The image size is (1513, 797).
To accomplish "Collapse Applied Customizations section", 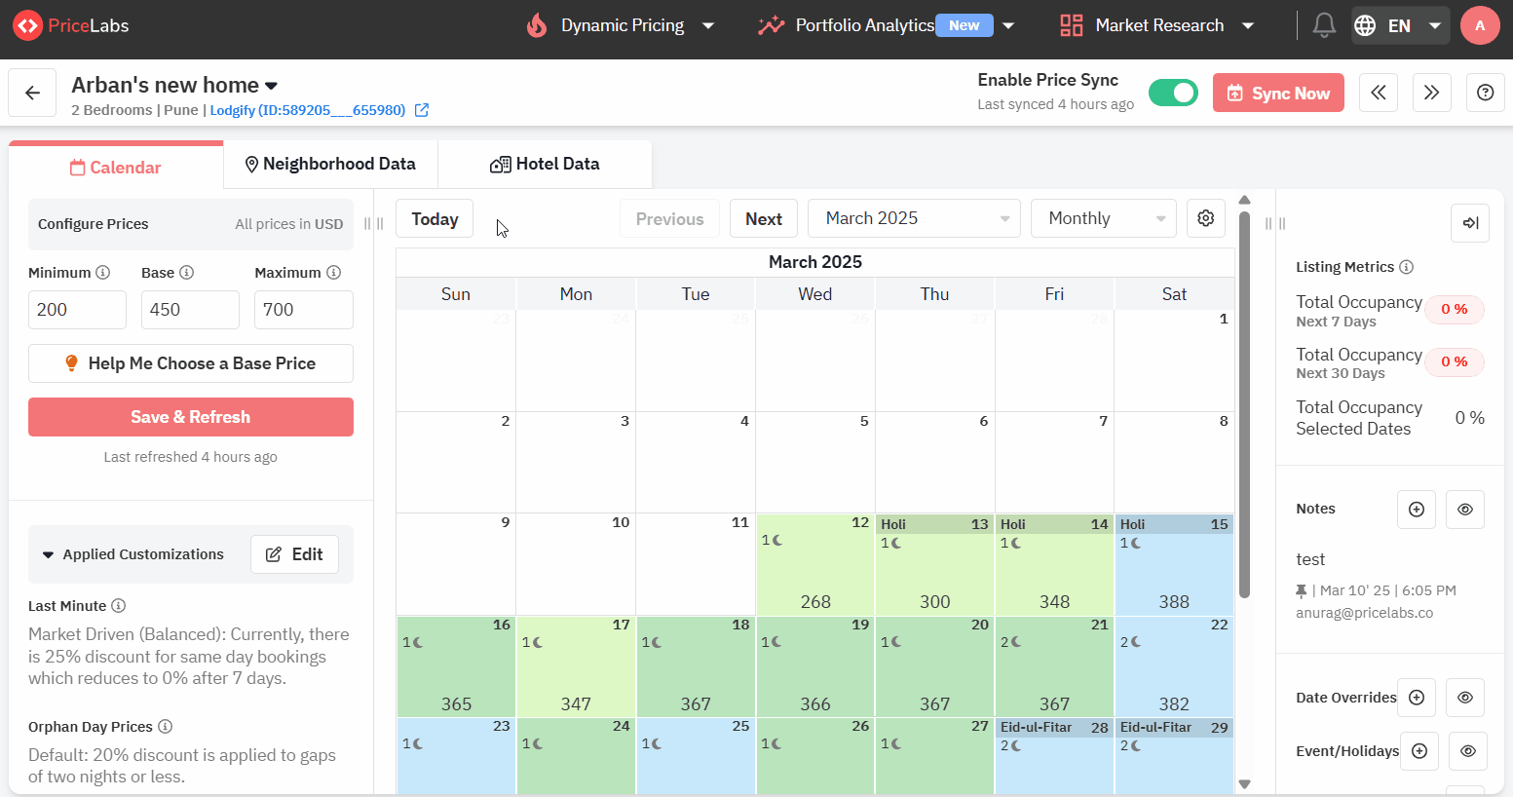I will [48, 554].
